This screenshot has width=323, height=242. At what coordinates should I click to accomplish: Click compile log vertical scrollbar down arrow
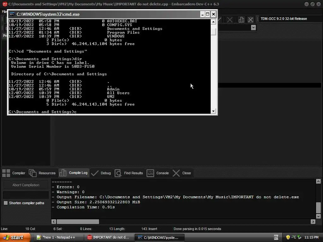[x=318, y=216]
